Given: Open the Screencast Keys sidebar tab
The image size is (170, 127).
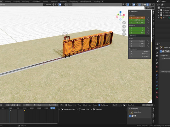Looking at the screenshot, I should click(x=153, y=34).
